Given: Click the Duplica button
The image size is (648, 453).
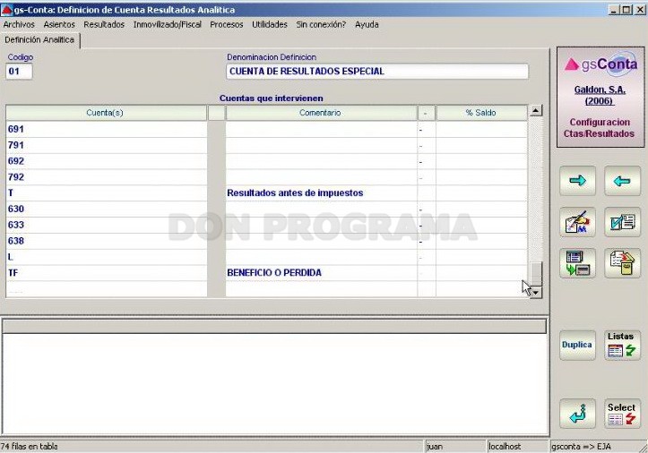Looking at the screenshot, I should 577,346.
